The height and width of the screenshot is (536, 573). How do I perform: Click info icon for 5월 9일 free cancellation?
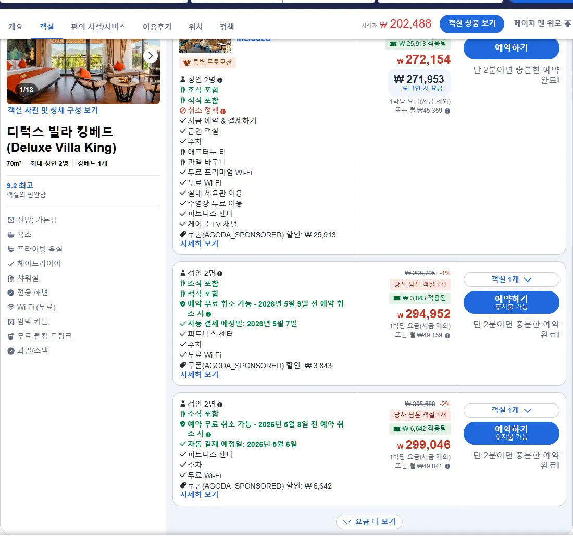(x=208, y=314)
